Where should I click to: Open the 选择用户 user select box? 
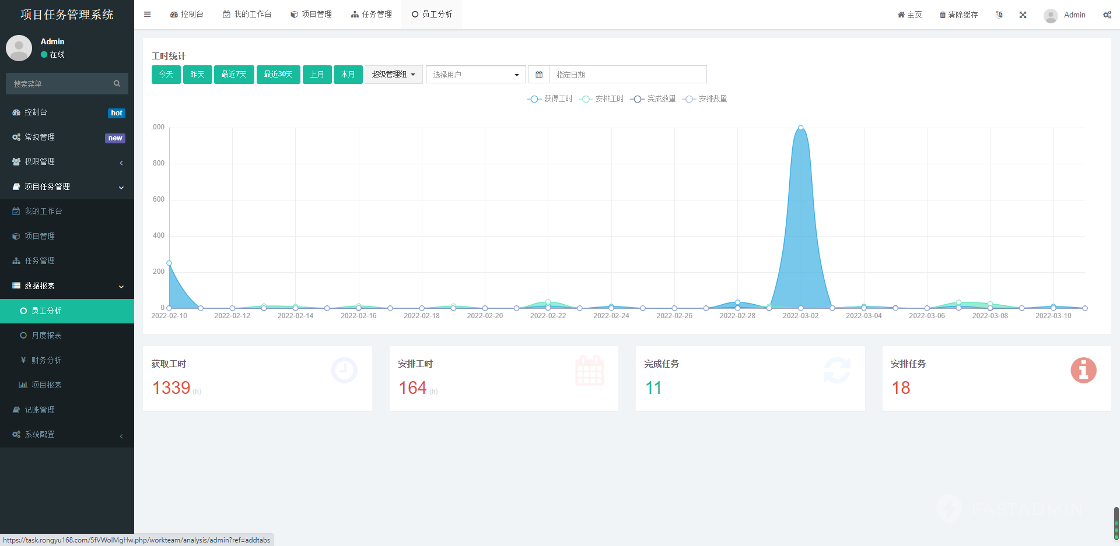(475, 75)
